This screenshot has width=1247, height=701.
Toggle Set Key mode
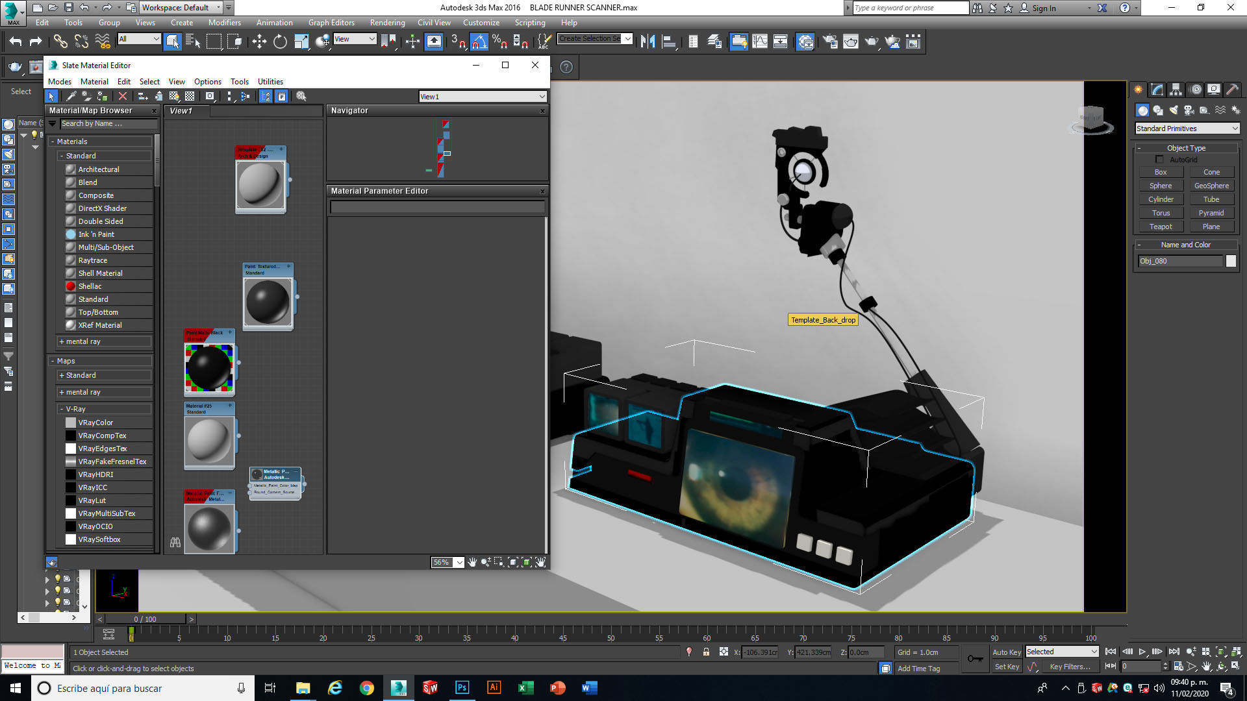[x=1007, y=667]
